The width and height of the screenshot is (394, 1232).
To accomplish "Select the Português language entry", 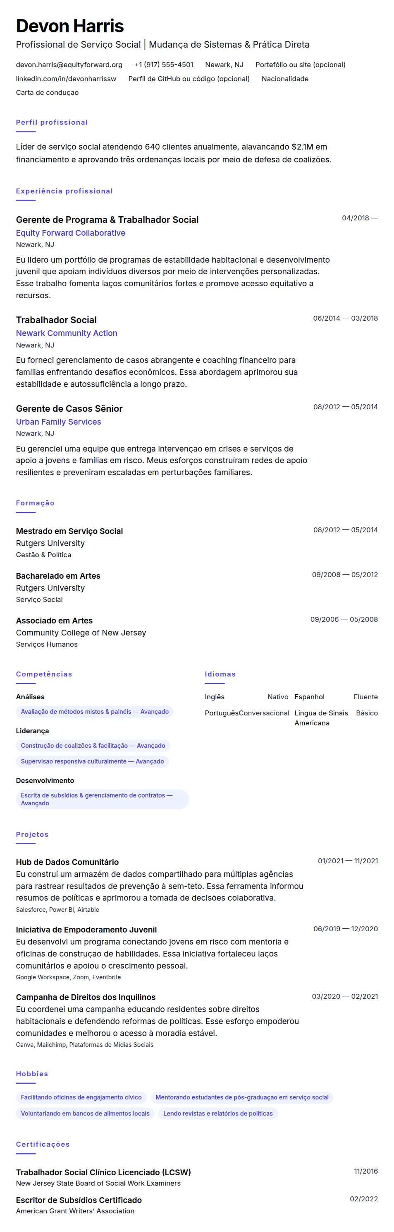I will pyautogui.click(x=247, y=713).
